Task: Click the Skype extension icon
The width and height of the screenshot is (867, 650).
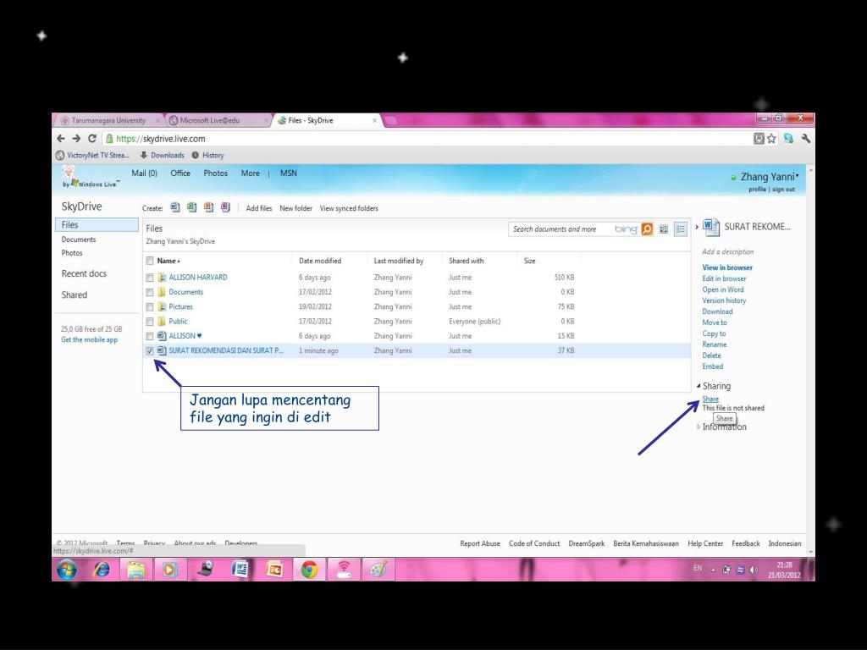Action: 788,139
